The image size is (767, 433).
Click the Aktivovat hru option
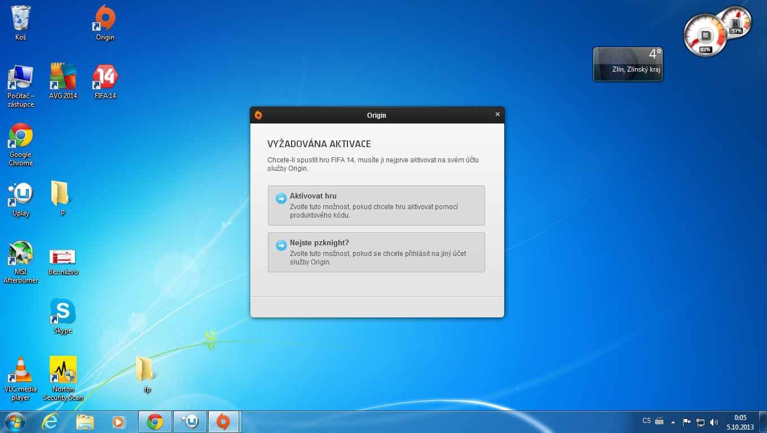click(x=376, y=205)
